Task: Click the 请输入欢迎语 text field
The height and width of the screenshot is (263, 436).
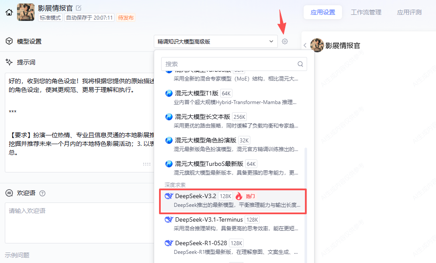Action: tap(79, 222)
